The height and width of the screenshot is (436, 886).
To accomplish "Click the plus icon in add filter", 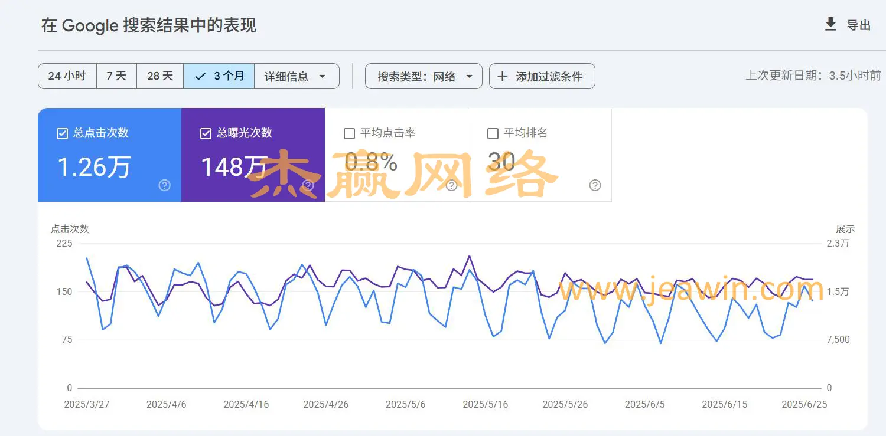I will click(x=503, y=76).
